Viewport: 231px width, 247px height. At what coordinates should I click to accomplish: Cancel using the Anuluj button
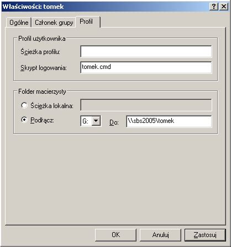pos(160,235)
